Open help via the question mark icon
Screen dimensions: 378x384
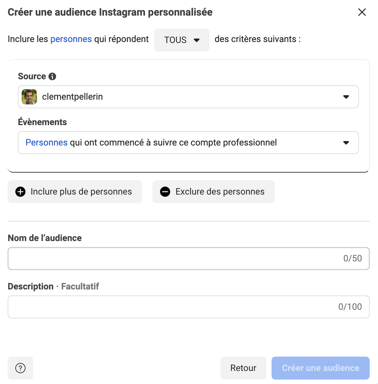tap(20, 368)
